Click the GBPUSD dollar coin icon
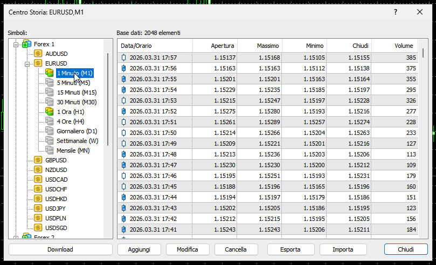436x265 pixels. click(x=38, y=160)
